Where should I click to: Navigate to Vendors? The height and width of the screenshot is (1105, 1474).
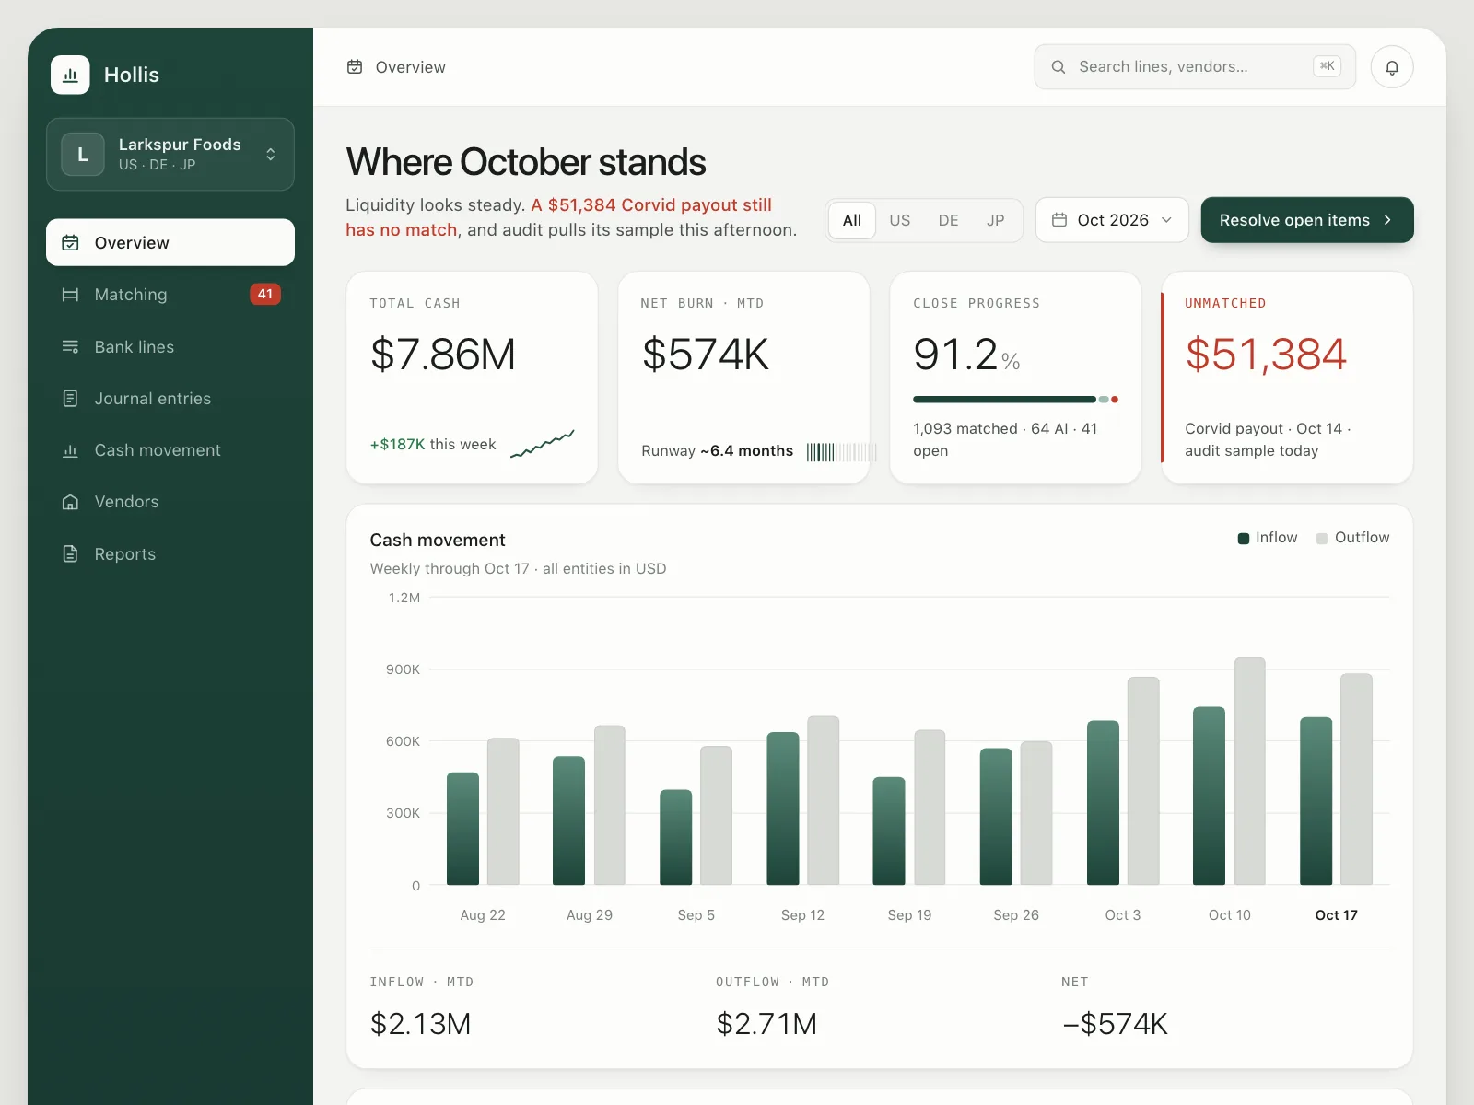click(x=170, y=502)
